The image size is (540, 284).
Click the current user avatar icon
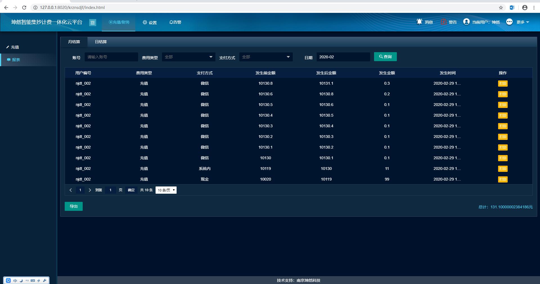coord(466,22)
